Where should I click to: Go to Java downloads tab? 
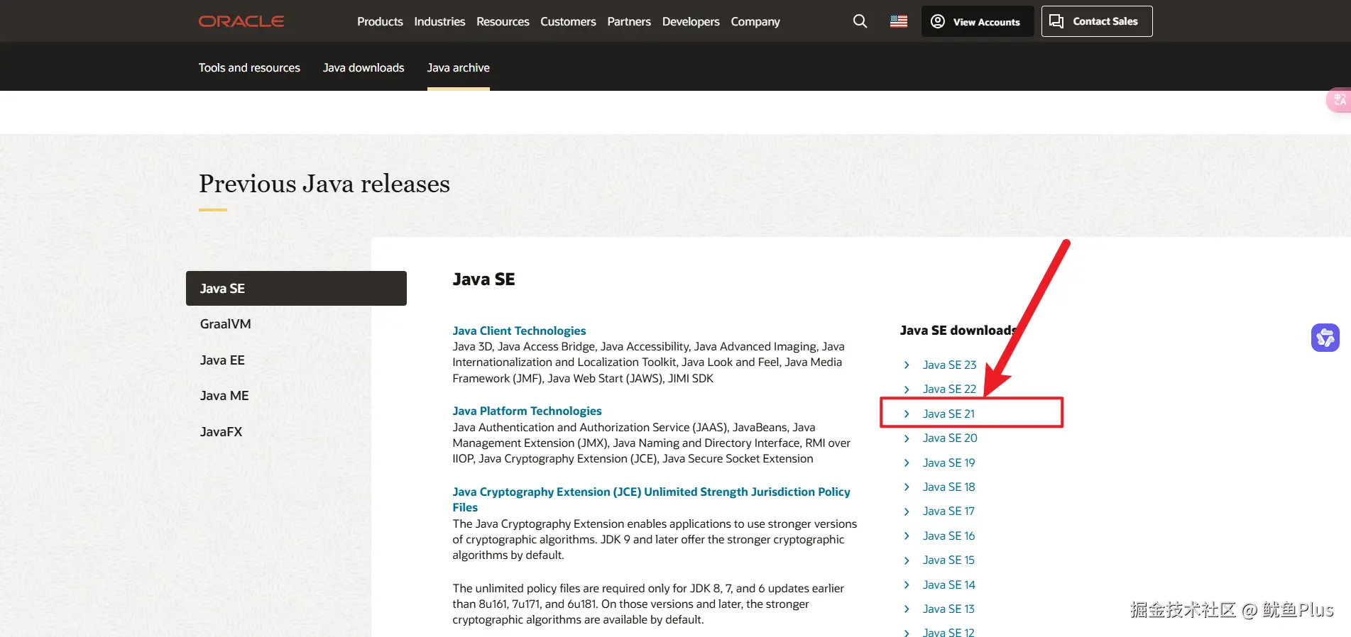pos(363,67)
